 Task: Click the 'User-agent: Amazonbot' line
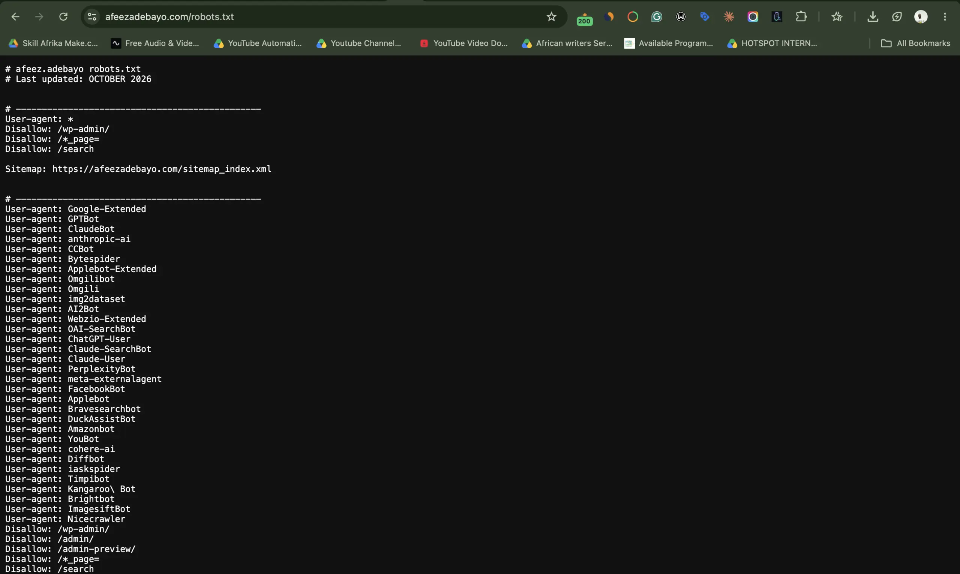[x=60, y=429]
